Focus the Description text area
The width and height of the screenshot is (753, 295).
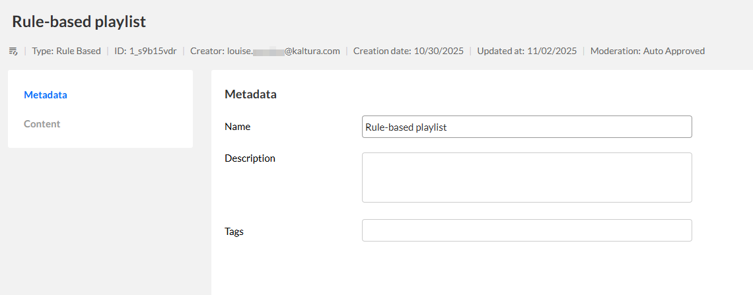pyautogui.click(x=526, y=177)
